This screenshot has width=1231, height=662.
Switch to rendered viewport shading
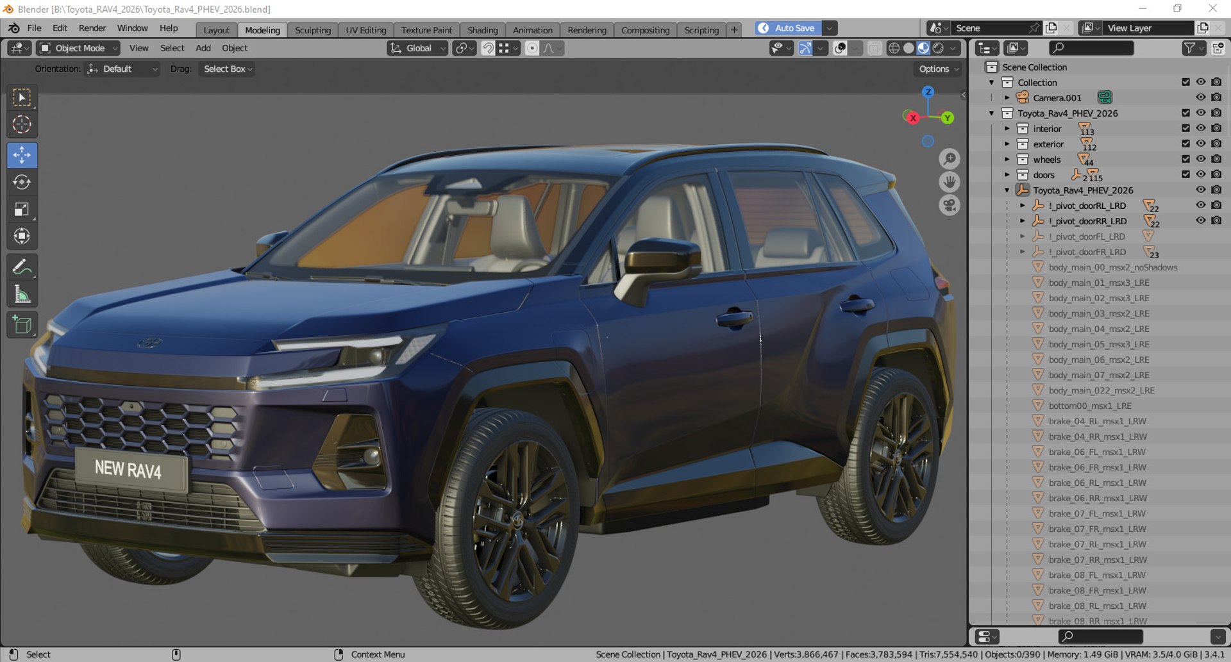coord(938,48)
